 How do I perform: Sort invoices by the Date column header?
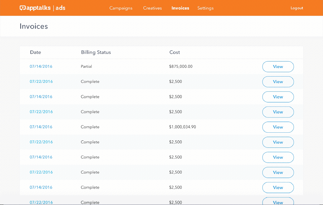click(x=35, y=52)
